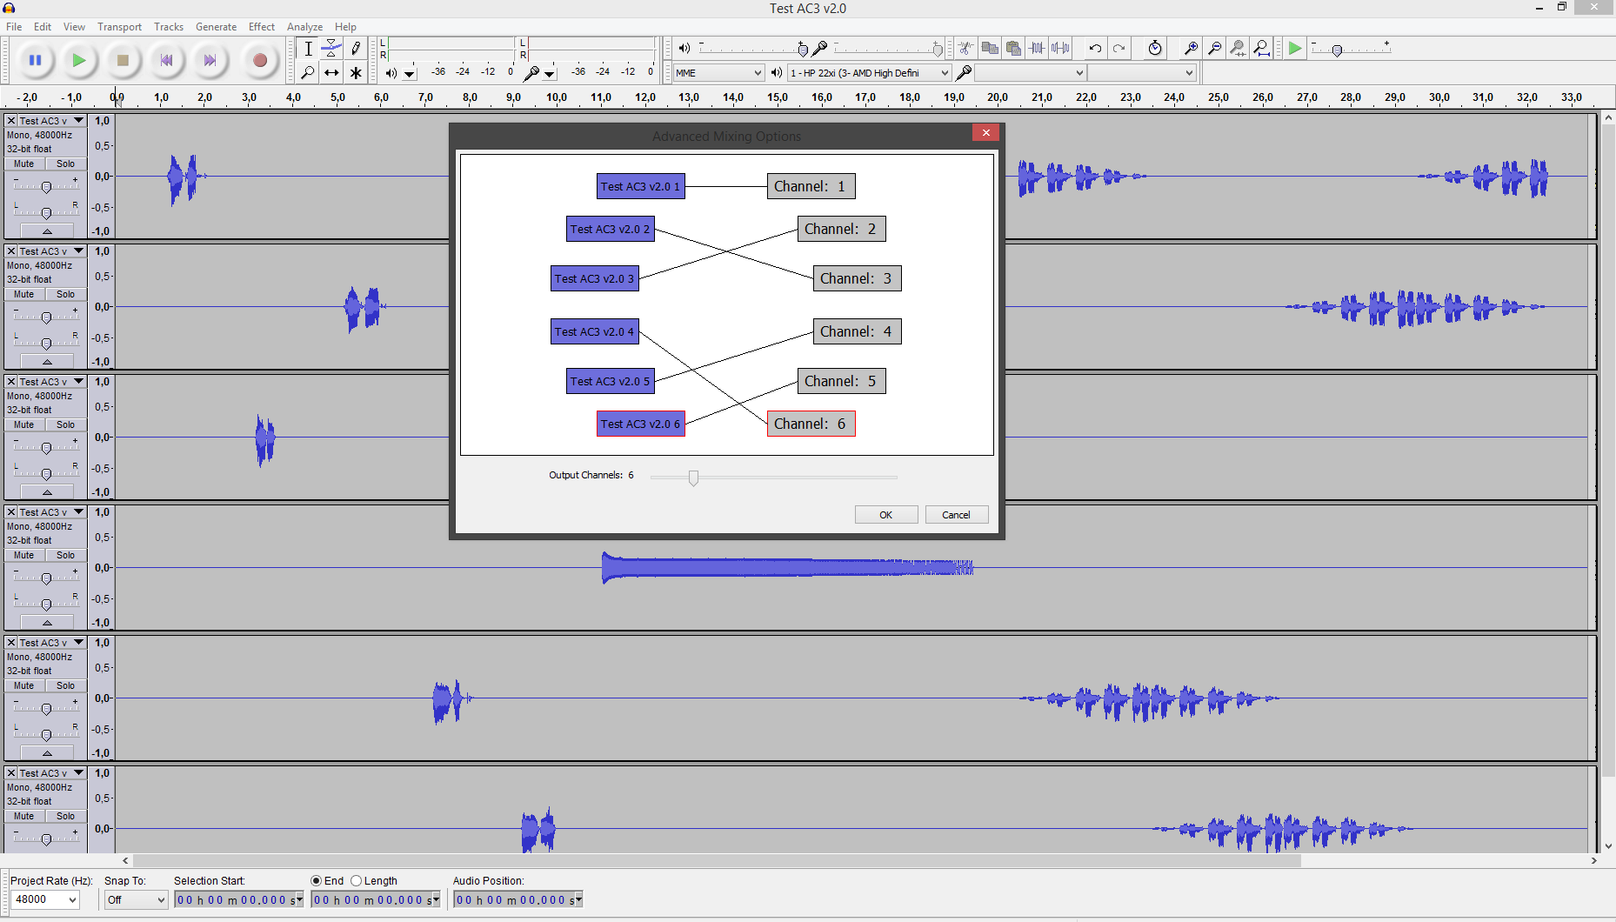Select Channel: 3 output box
This screenshot has height=922, width=1616.
click(x=857, y=278)
